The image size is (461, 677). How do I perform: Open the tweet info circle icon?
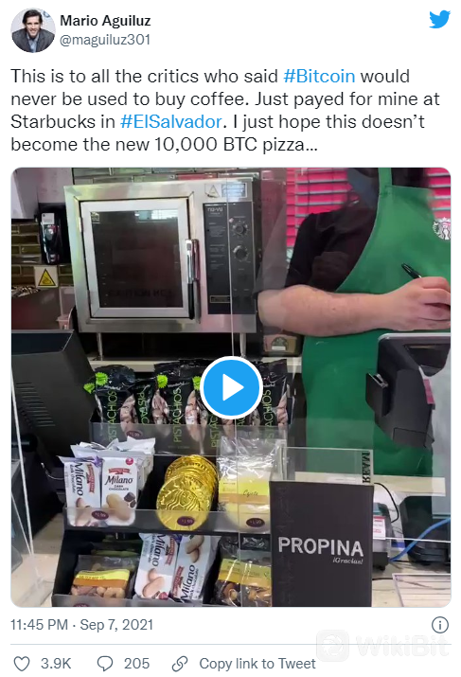click(440, 625)
